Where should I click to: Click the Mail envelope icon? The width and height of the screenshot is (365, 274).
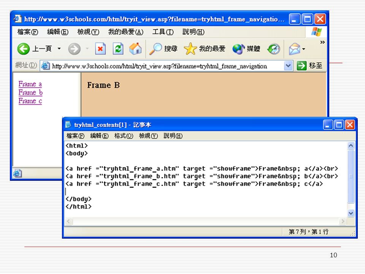coord(294,49)
